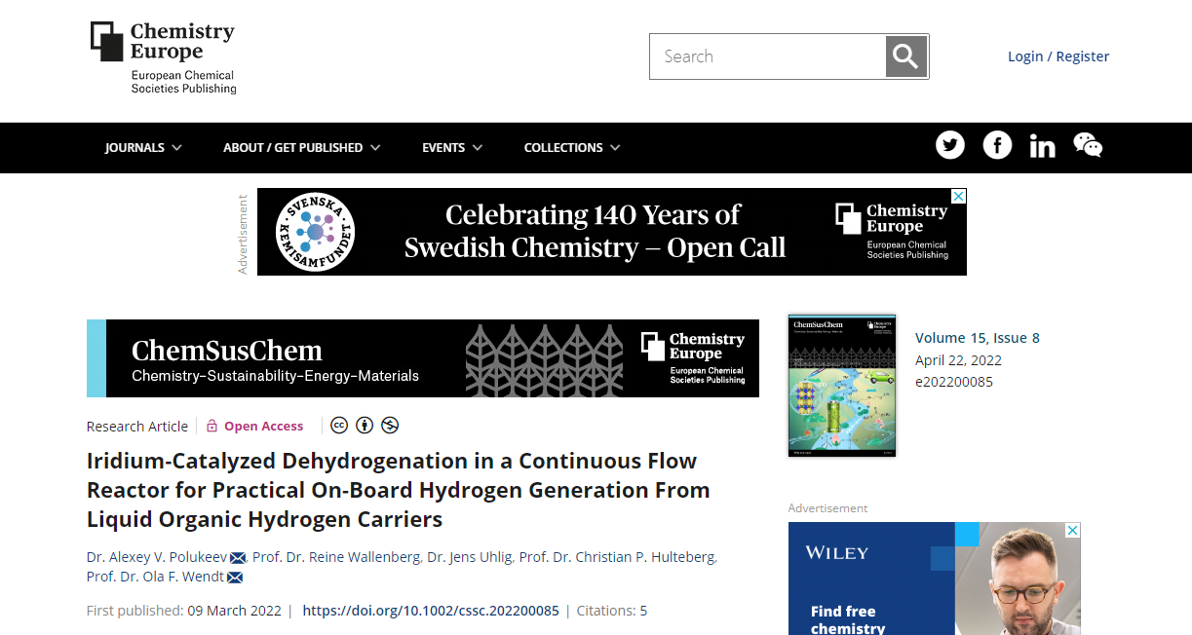Image resolution: width=1192 pixels, height=635 pixels.
Task: Click the Chemistry Europe logo in header
Action: (163, 57)
